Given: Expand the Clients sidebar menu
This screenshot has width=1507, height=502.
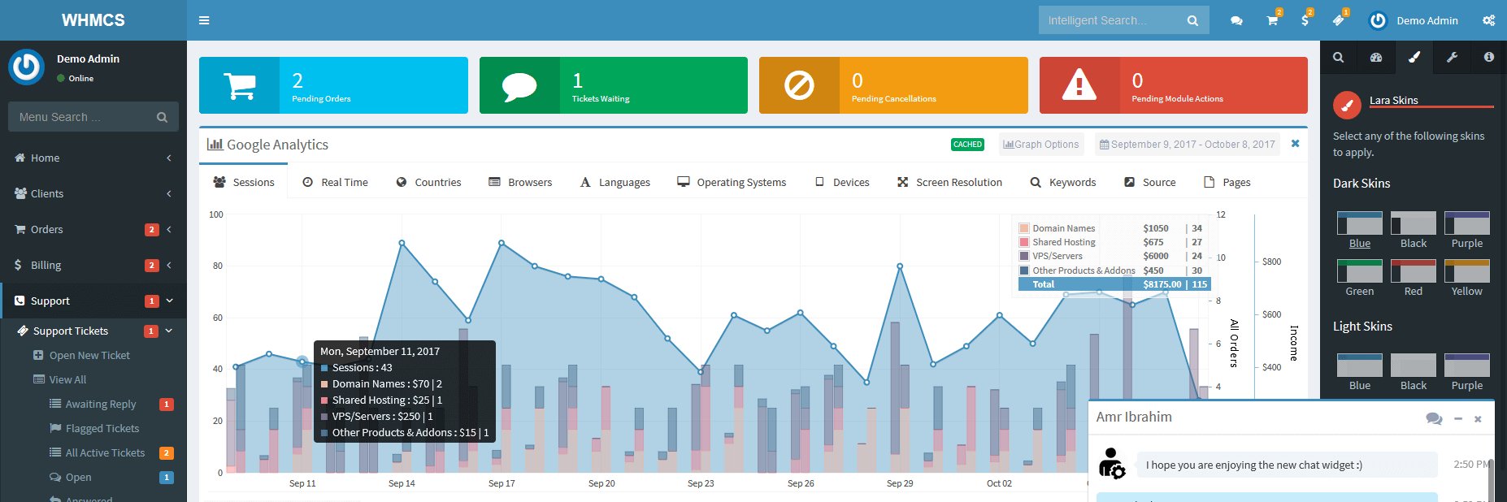Looking at the screenshot, I should tap(93, 193).
